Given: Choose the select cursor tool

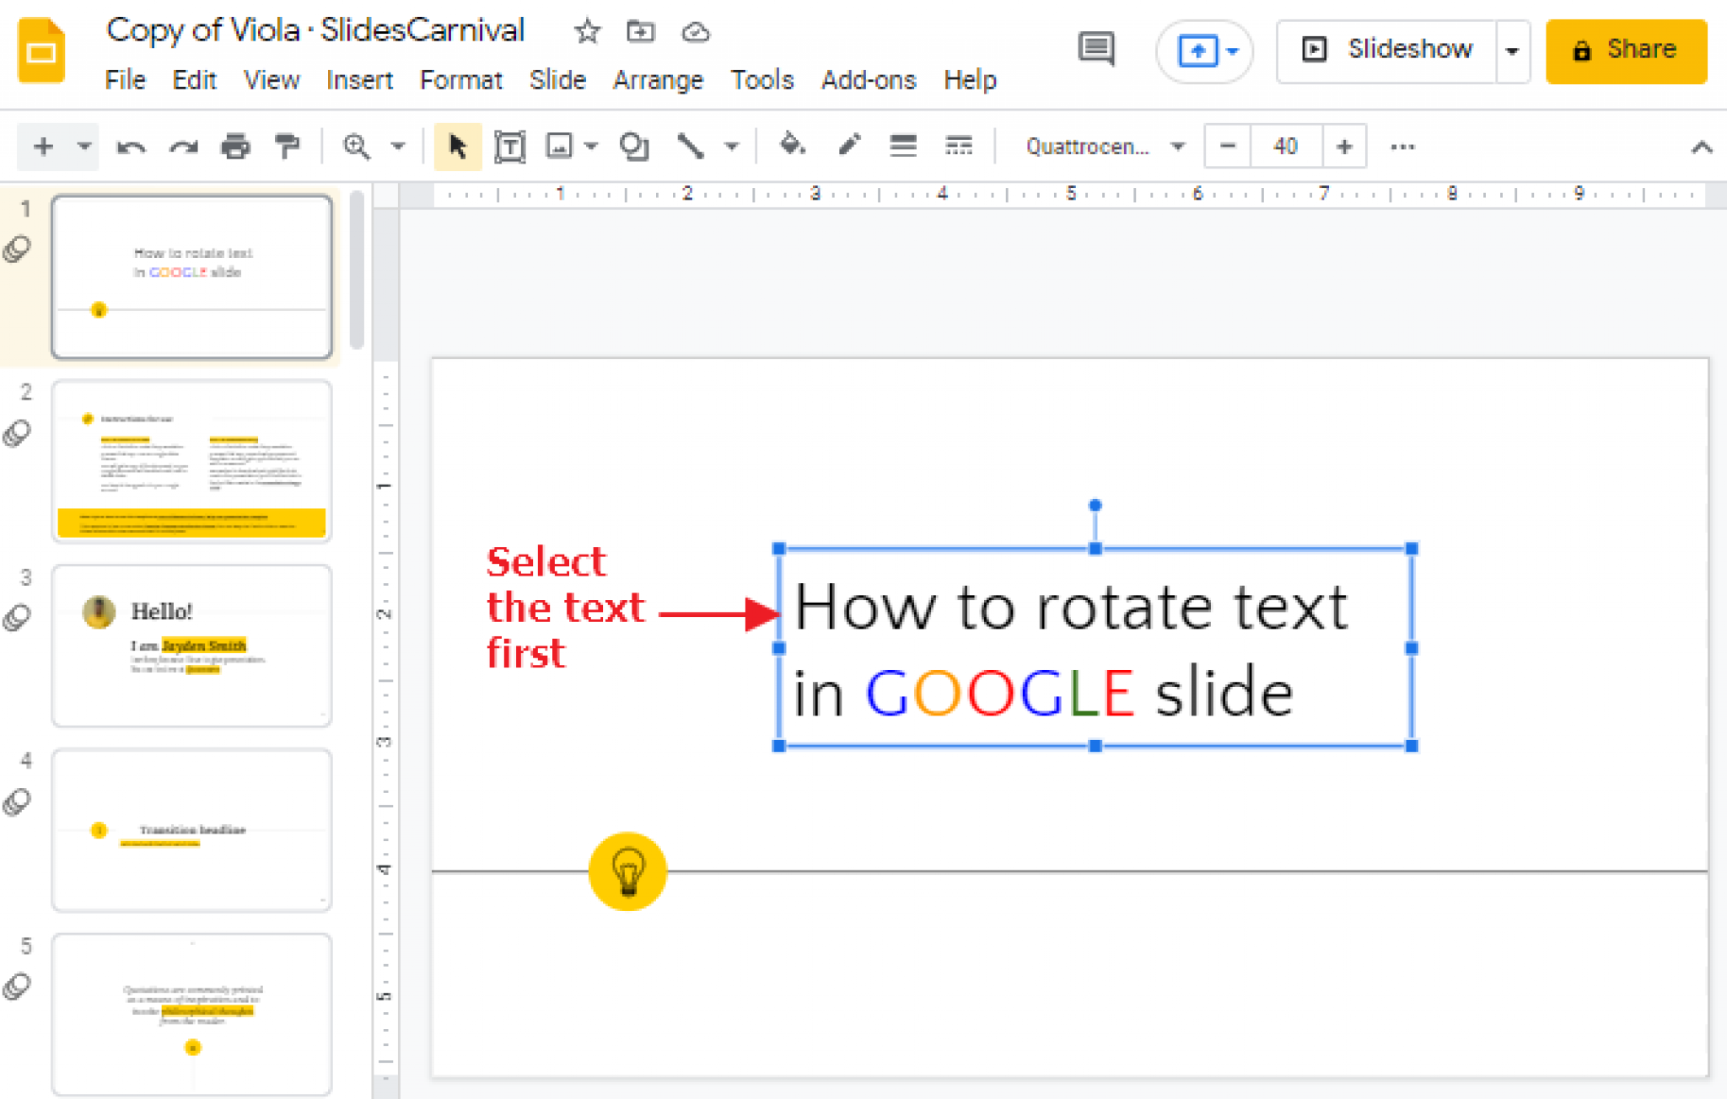Looking at the screenshot, I should (458, 147).
